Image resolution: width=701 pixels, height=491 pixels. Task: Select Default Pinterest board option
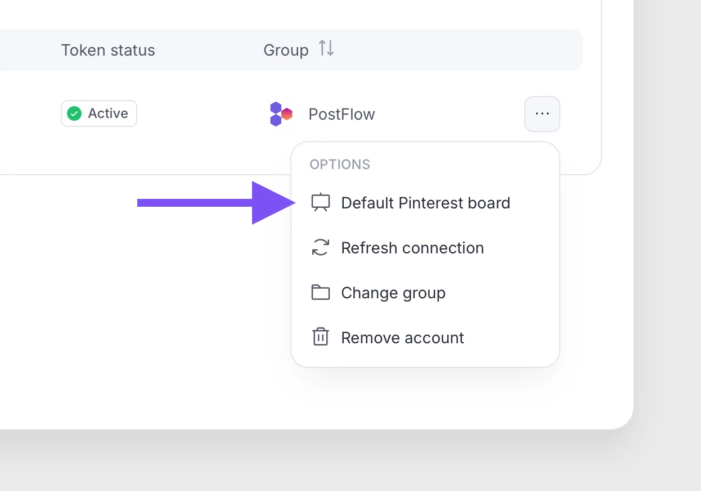(425, 203)
